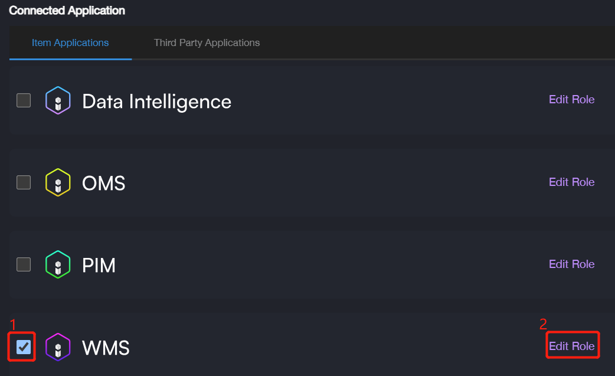The width and height of the screenshot is (615, 376).
Task: Click the purple WMS hexagon icon
Action: tap(58, 347)
